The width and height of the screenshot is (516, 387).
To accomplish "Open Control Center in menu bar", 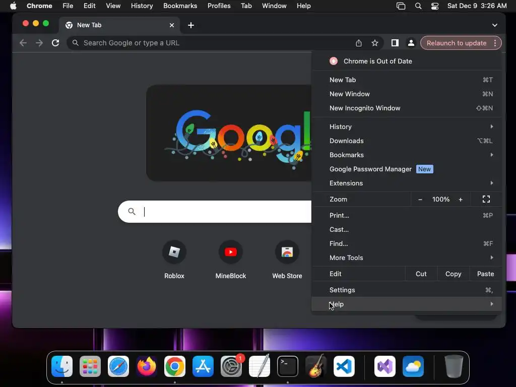I will 435,6.
